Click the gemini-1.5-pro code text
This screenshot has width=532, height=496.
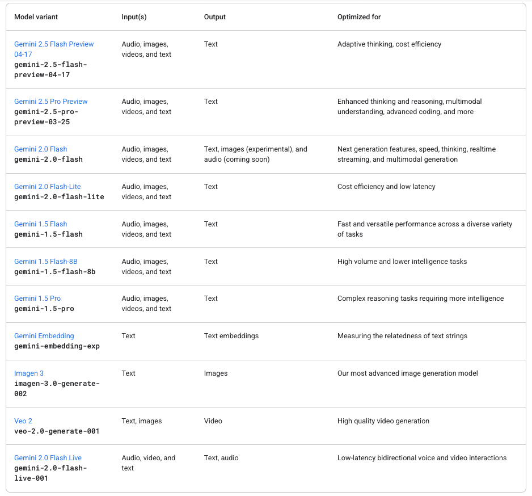point(44,309)
